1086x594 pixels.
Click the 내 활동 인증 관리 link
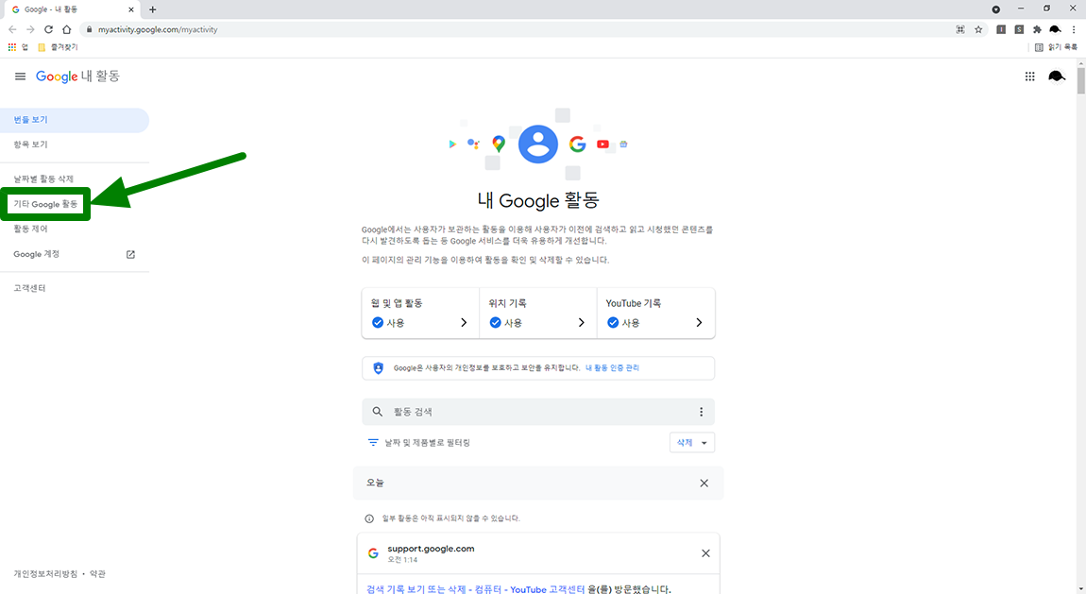(612, 368)
